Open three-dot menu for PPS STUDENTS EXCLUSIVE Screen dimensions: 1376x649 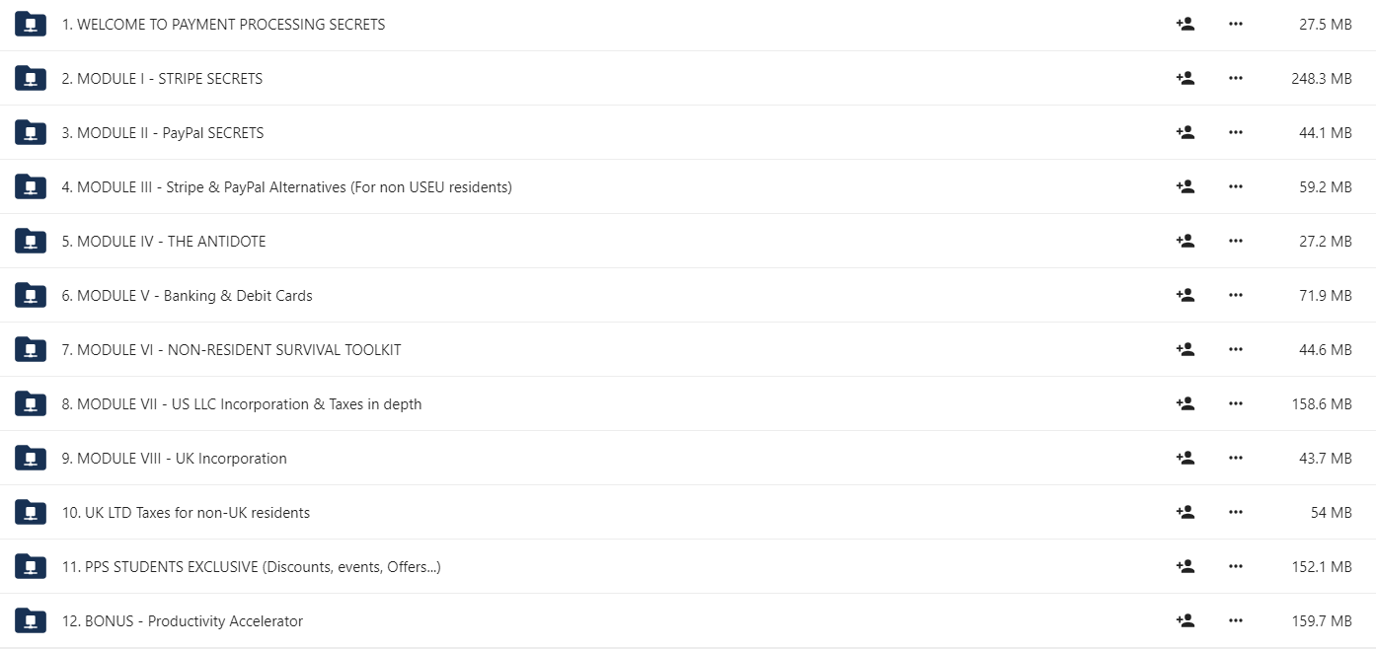coord(1236,566)
